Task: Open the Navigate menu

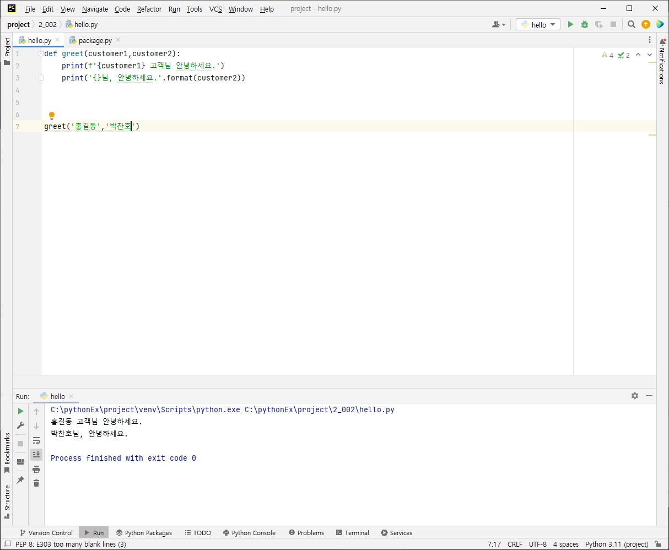Action: coord(95,9)
